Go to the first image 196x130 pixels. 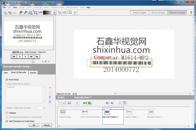(x=14, y=57)
